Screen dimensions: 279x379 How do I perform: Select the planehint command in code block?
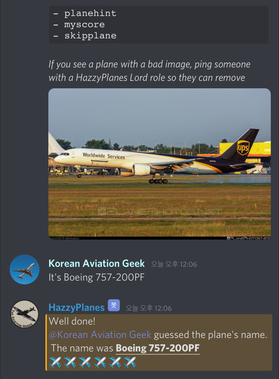(x=90, y=13)
